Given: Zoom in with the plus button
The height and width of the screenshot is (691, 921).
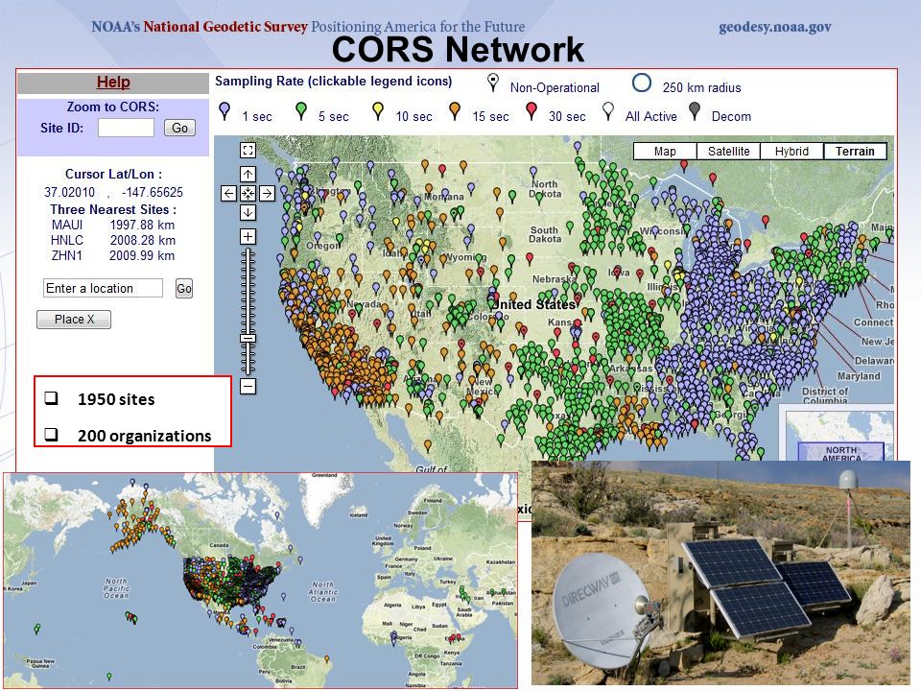Looking at the screenshot, I should (248, 236).
